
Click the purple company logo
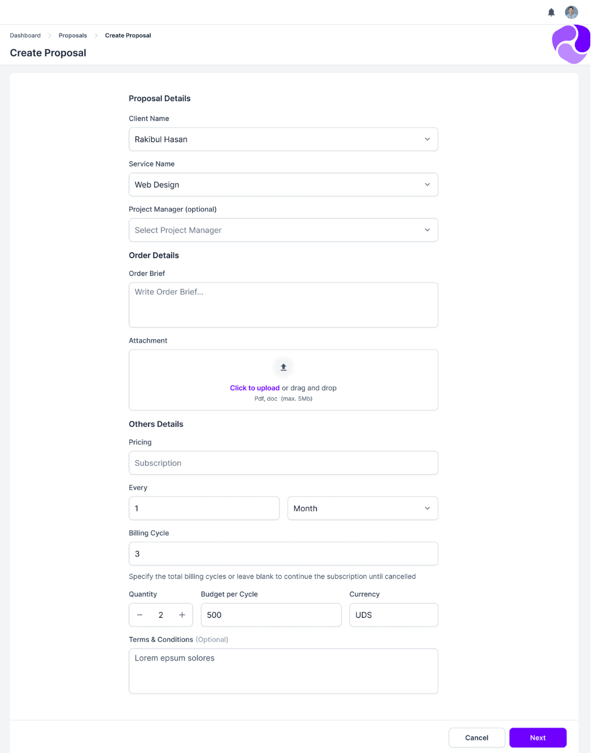click(x=571, y=44)
